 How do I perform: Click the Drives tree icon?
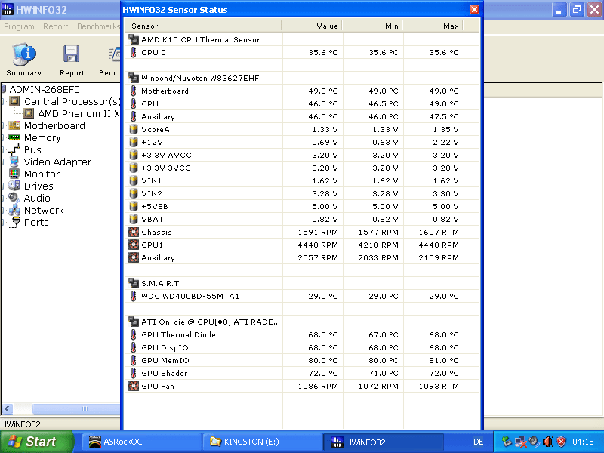coord(14,186)
